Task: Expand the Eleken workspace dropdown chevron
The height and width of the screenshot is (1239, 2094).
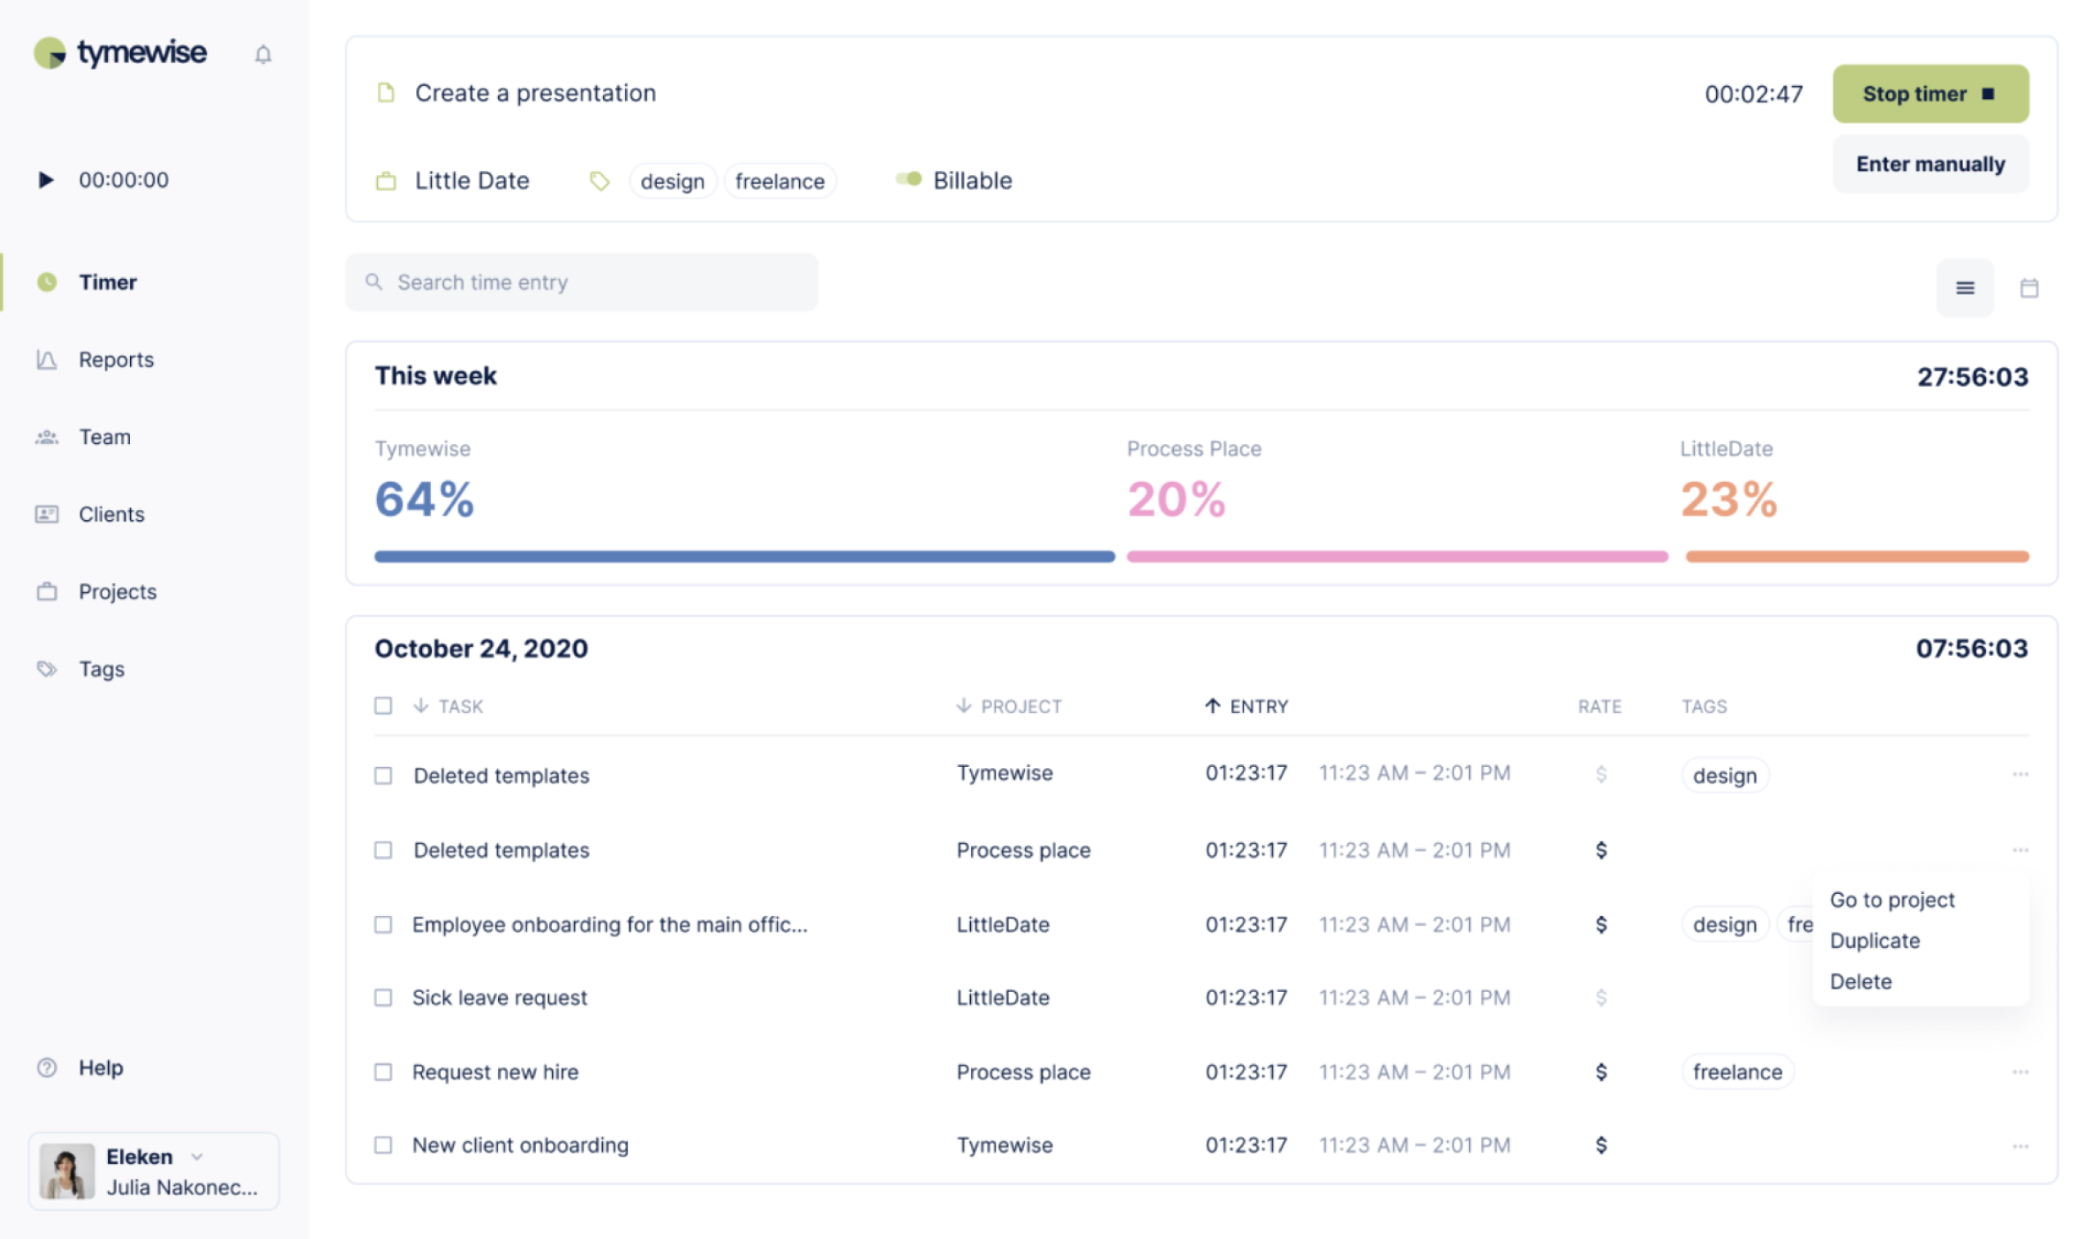Action: pyautogui.click(x=197, y=1156)
